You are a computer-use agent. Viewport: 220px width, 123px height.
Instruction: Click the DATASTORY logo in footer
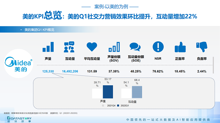pyautogui.click(x=19, y=119)
